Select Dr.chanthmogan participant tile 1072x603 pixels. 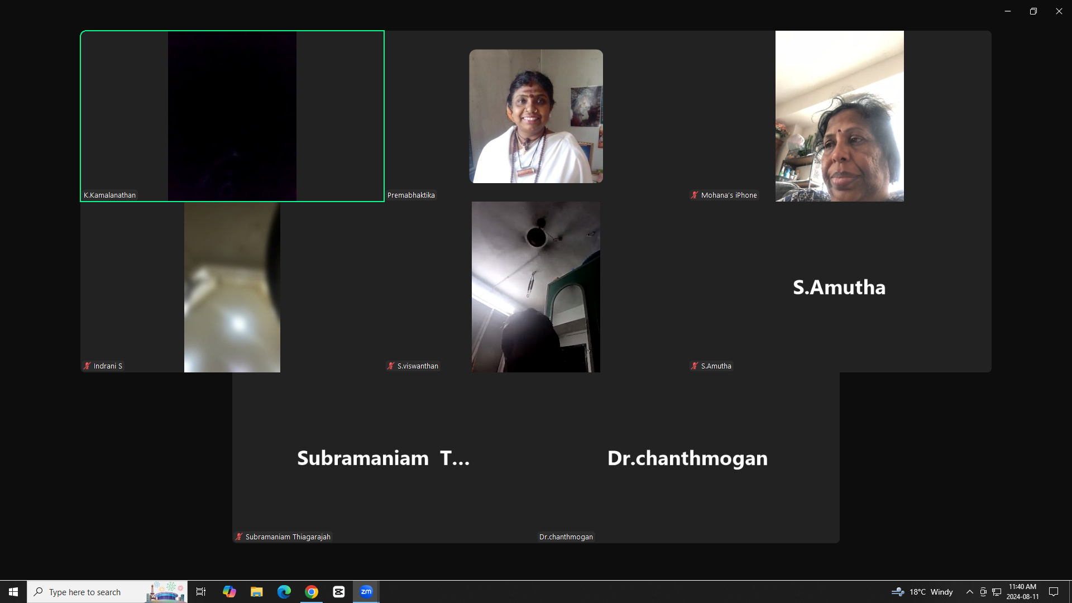click(x=688, y=458)
